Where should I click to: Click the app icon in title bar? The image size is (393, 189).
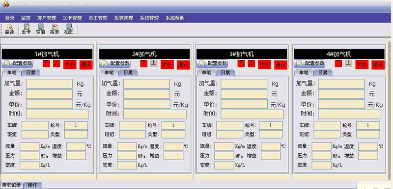click(5, 3)
